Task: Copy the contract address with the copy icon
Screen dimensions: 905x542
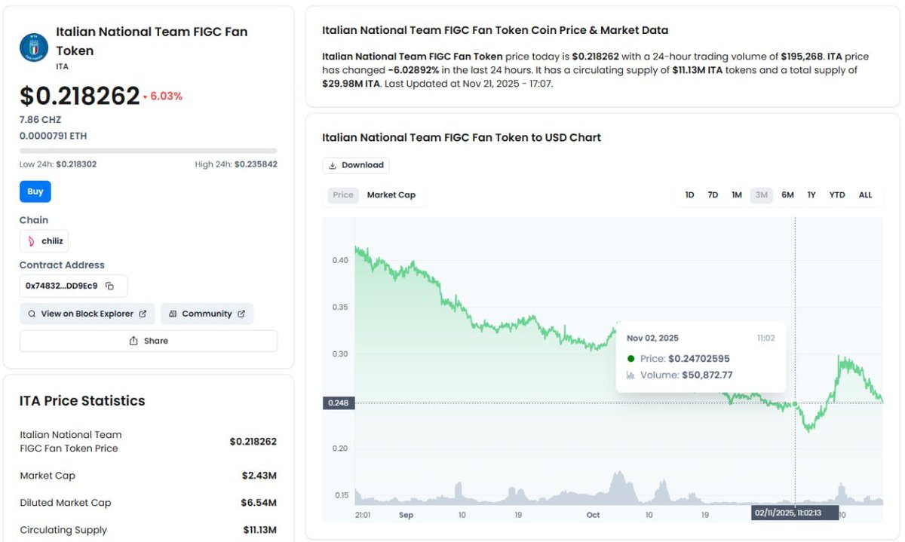Action: pos(109,286)
